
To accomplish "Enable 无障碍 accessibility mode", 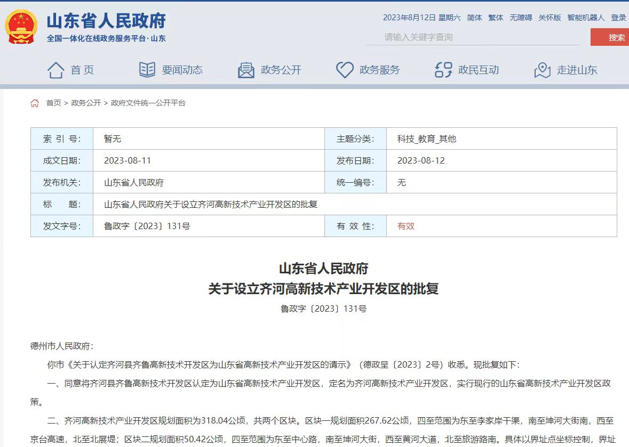I will tap(521, 18).
